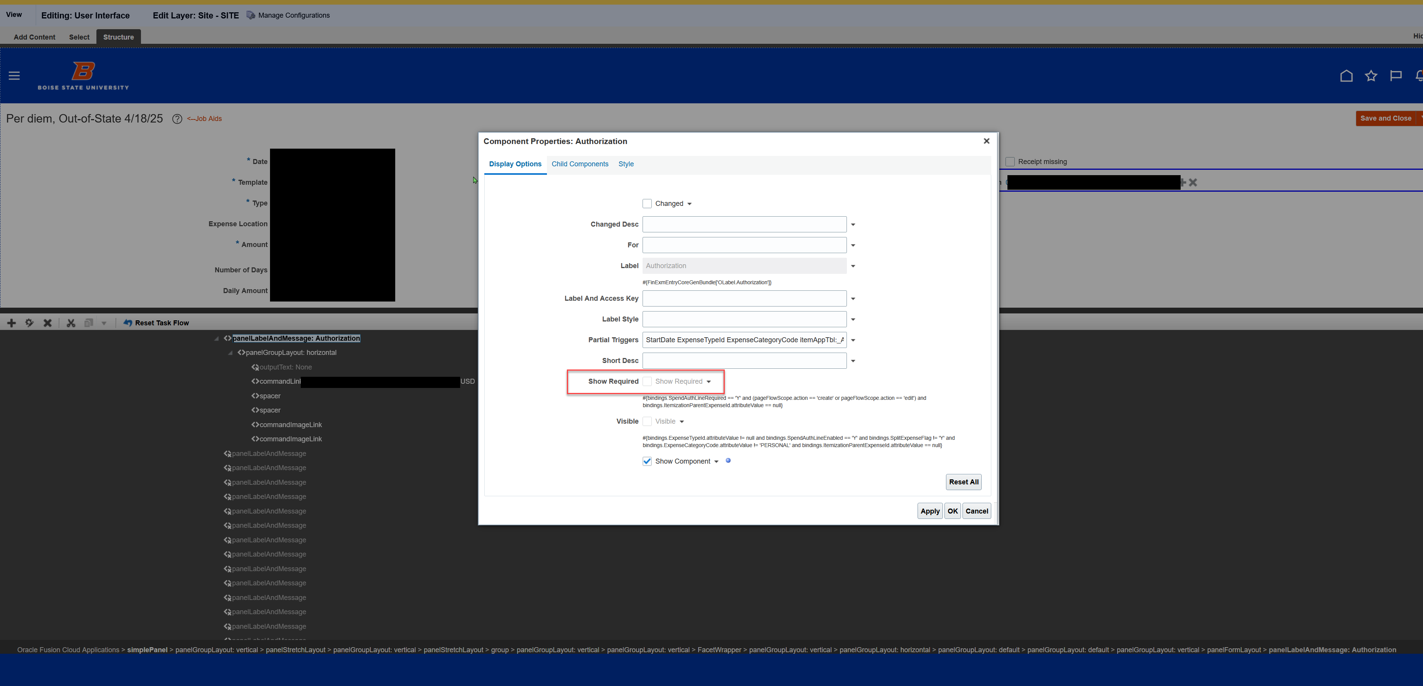Collapse the panelGroupLayout: horizontal tree node
Image resolution: width=1423 pixels, height=686 pixels.
pyautogui.click(x=230, y=353)
